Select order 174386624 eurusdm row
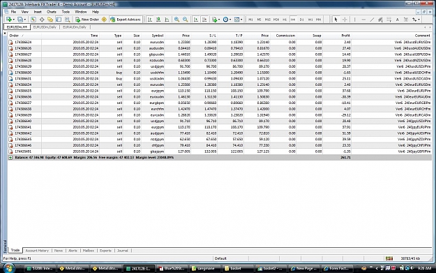This screenshot has width=436, height=273. click(x=220, y=42)
